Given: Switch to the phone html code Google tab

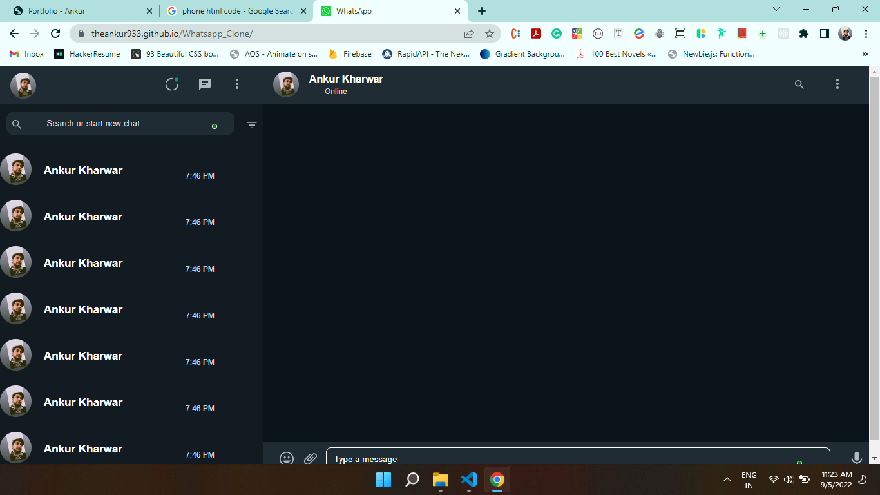Looking at the screenshot, I should pyautogui.click(x=235, y=11).
